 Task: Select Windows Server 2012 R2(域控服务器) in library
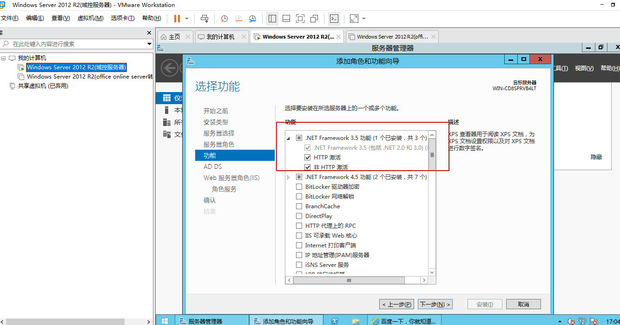click(76, 67)
